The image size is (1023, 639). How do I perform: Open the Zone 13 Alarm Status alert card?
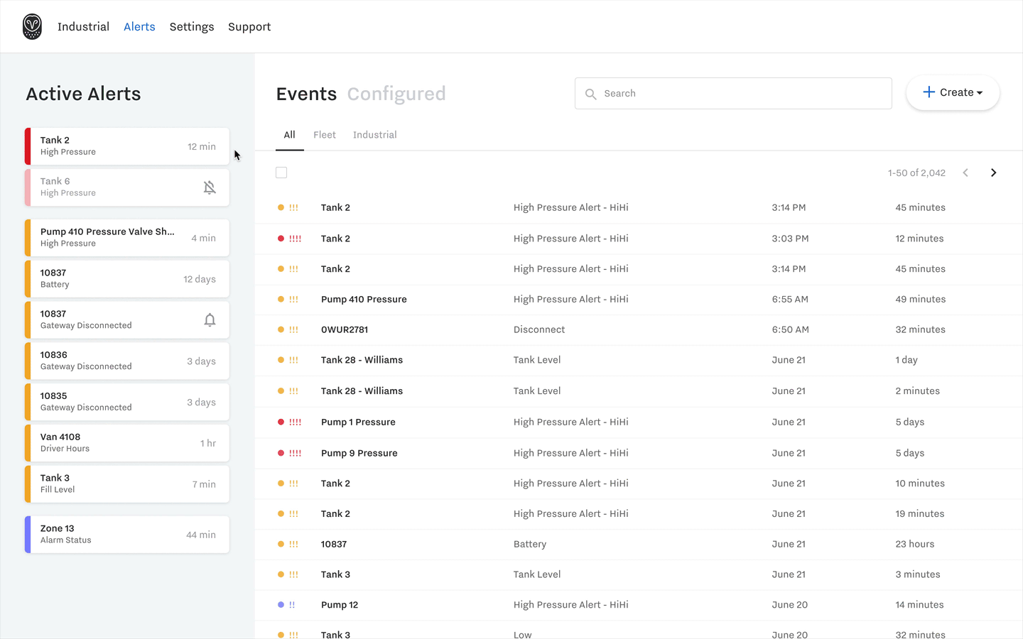pyautogui.click(x=126, y=534)
